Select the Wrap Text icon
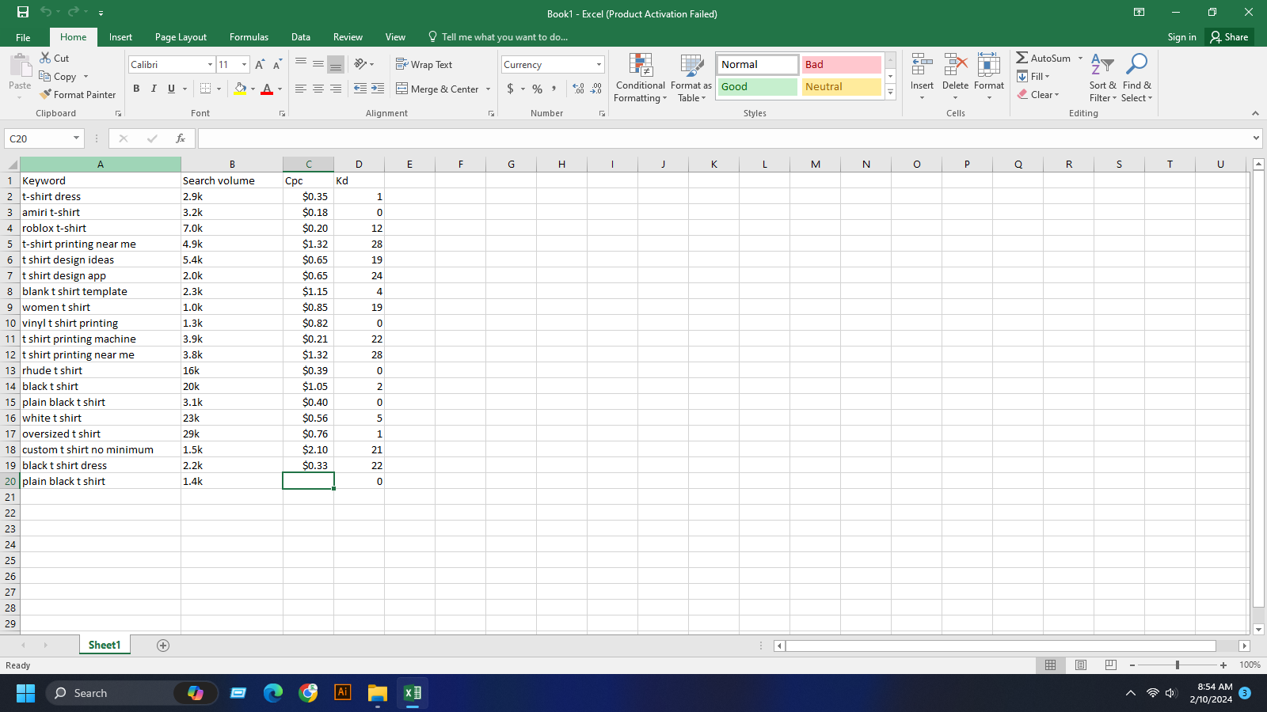Screen dimensions: 1267x712 point(404,64)
